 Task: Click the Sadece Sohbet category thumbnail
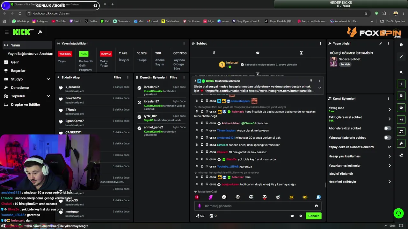[333, 61]
